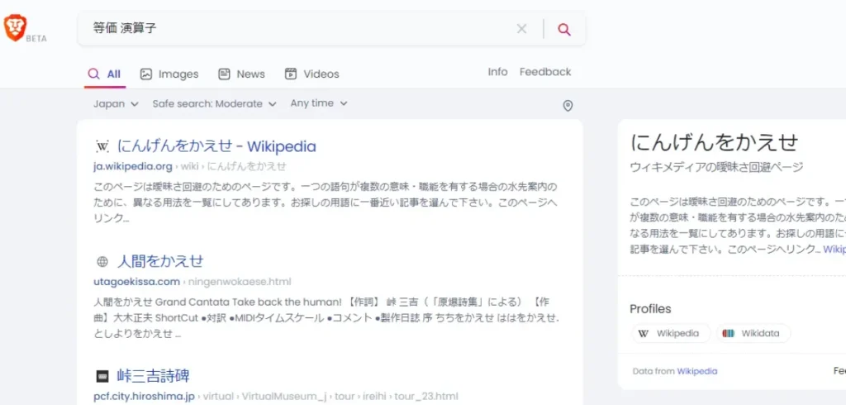Image resolution: width=846 pixels, height=405 pixels.
Task: Click Wikipedia link in Data from line
Action: pos(697,371)
